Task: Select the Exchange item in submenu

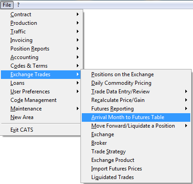Action: pos(136,134)
